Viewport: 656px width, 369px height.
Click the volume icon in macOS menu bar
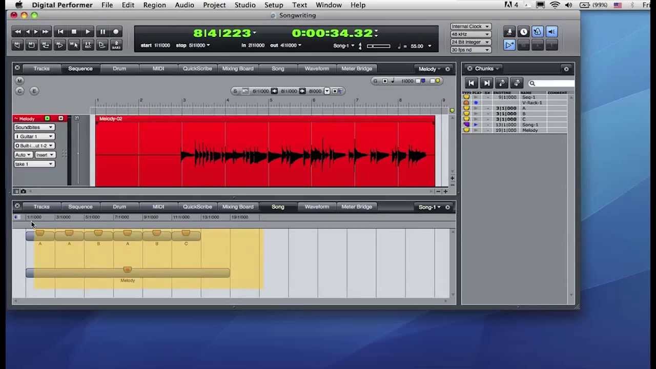click(568, 5)
